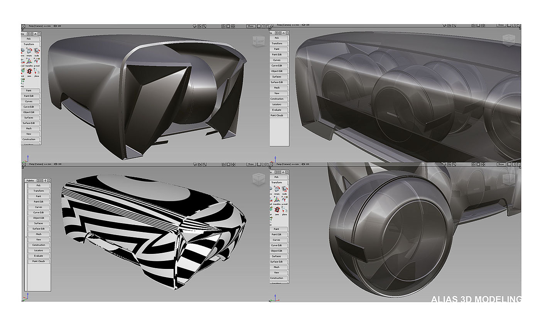The width and height of the screenshot is (540, 326).
Task: Select the p mod tool in the wheel close-up palette
Action: 285,200
